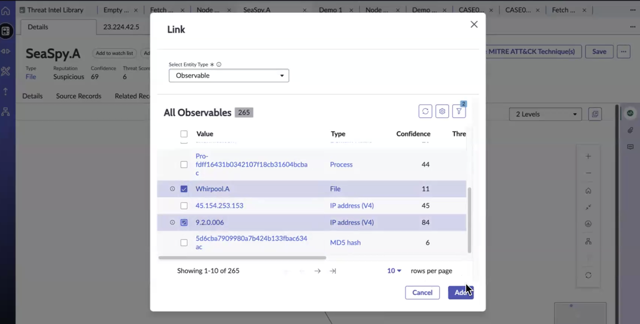The image size is (640, 324).
Task: Click the row detail icon beside Whirpool.A
Action: click(x=172, y=189)
